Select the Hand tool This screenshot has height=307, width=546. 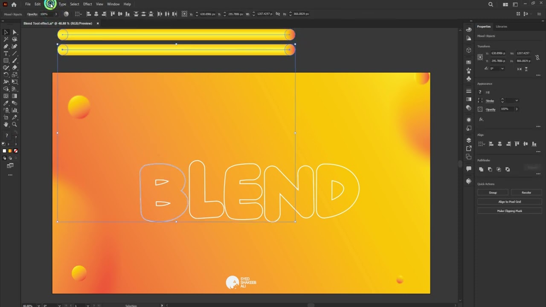tap(6, 125)
